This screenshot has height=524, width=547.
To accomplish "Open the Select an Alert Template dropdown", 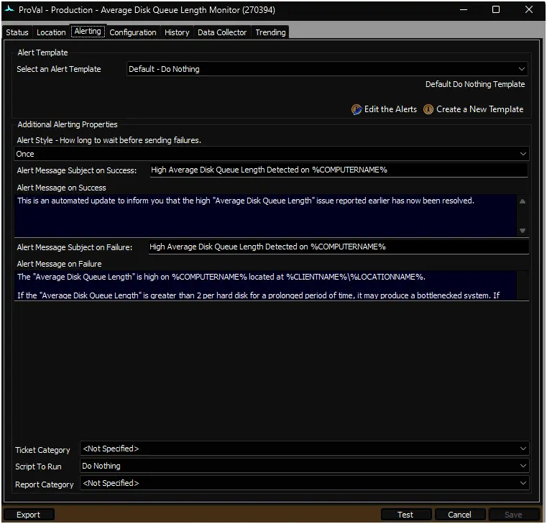I will [327, 69].
